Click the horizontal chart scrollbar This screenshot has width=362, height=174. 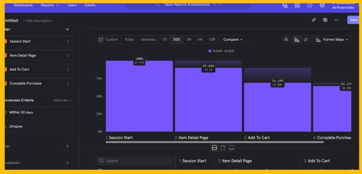[215, 142]
